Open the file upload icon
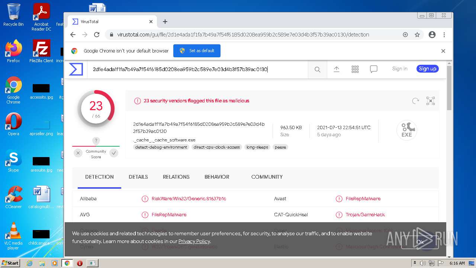Image resolution: width=476 pixels, height=268 pixels. click(x=337, y=69)
